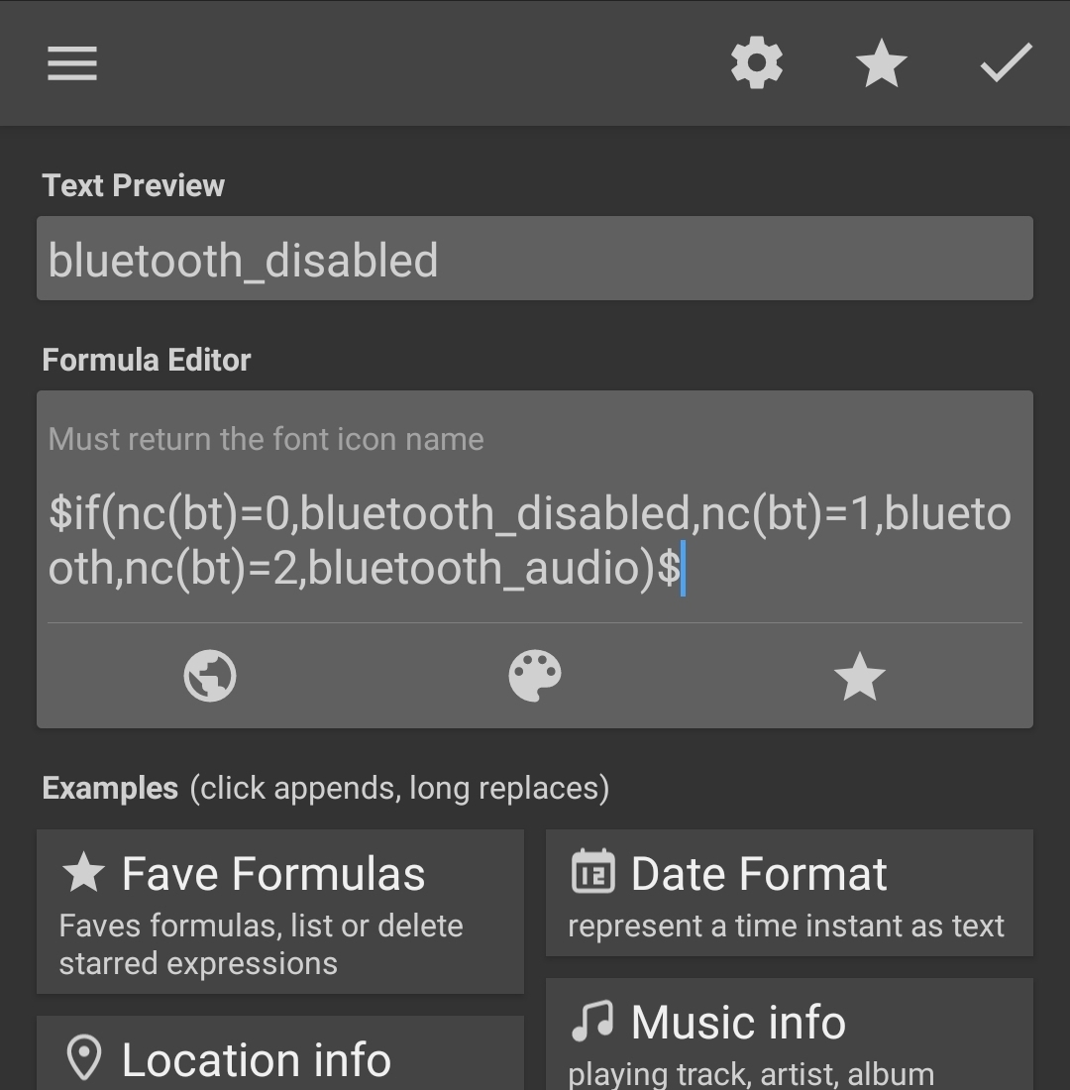Tap the location pin icon

pos(84,1058)
